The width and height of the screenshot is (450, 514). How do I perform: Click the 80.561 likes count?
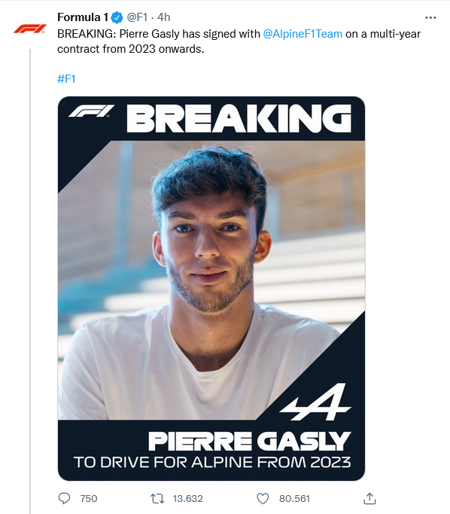click(x=294, y=499)
